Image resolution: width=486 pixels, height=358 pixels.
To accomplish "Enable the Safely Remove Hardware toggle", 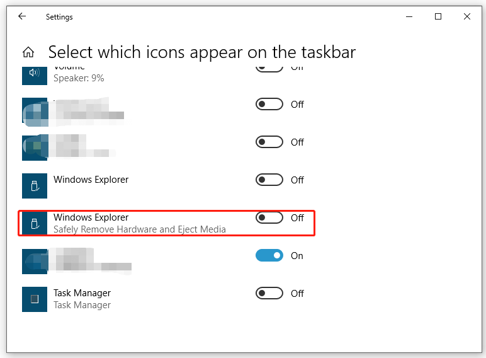I will click(269, 217).
